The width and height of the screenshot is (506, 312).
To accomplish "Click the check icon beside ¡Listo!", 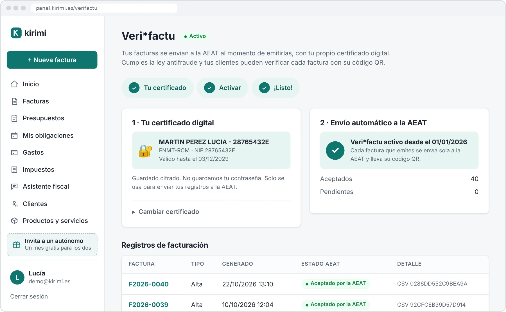I will point(264,88).
